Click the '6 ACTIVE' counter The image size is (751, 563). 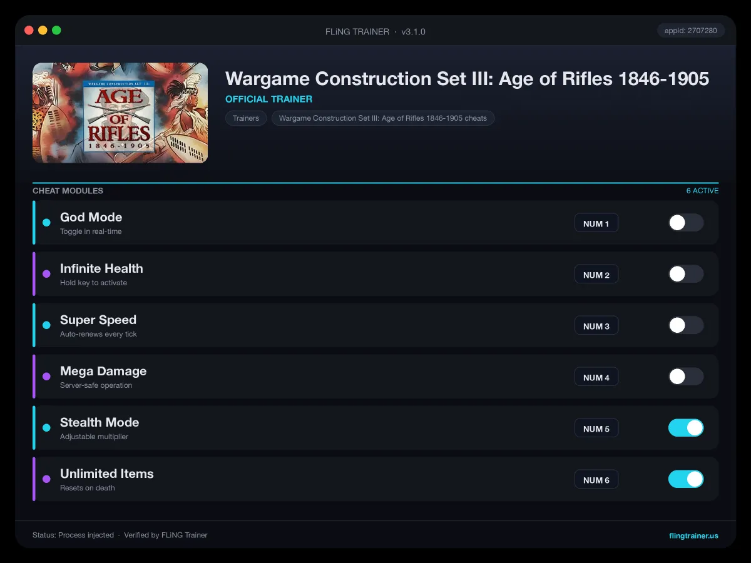click(x=702, y=191)
